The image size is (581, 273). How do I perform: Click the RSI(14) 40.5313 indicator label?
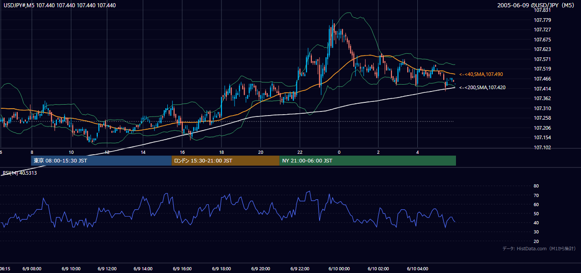20,173
